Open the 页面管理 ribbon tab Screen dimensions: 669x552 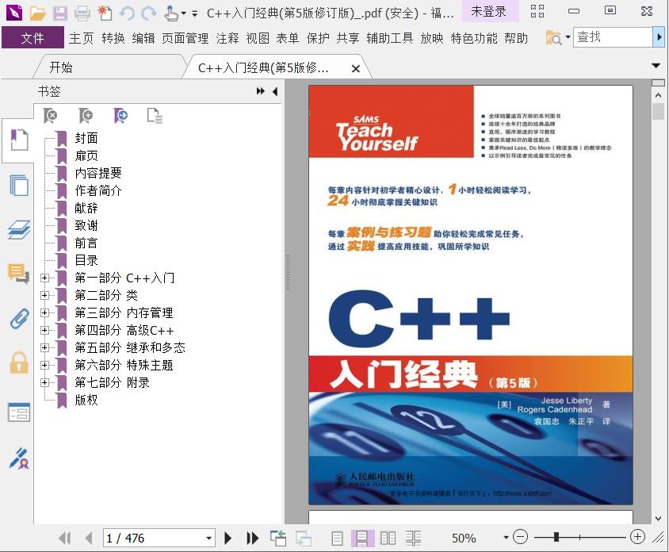[185, 38]
